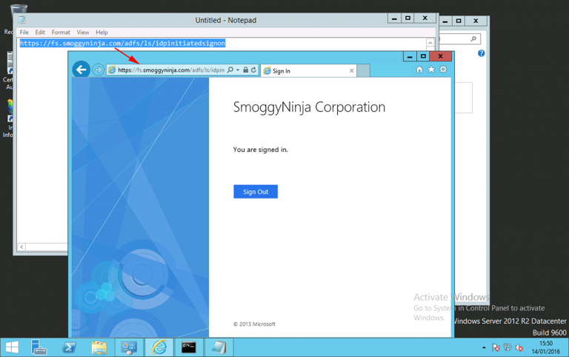
Task: Click the browser Back arrow button
Action: pos(81,70)
